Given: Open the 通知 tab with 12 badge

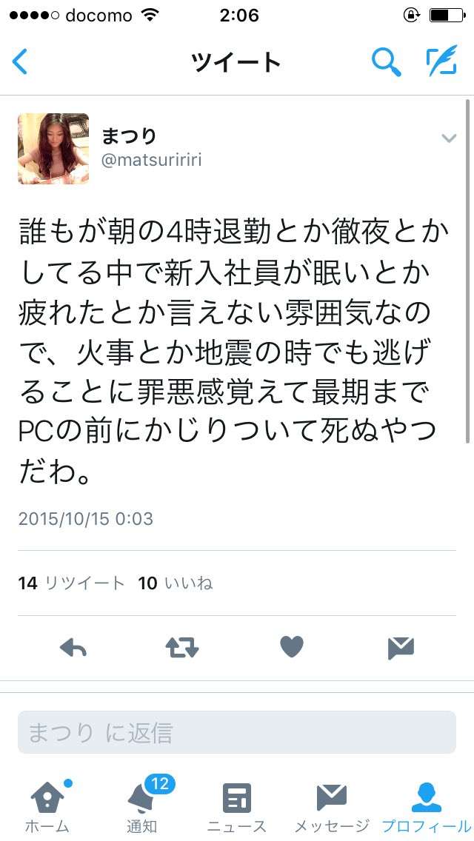Looking at the screenshot, I should coord(142,808).
